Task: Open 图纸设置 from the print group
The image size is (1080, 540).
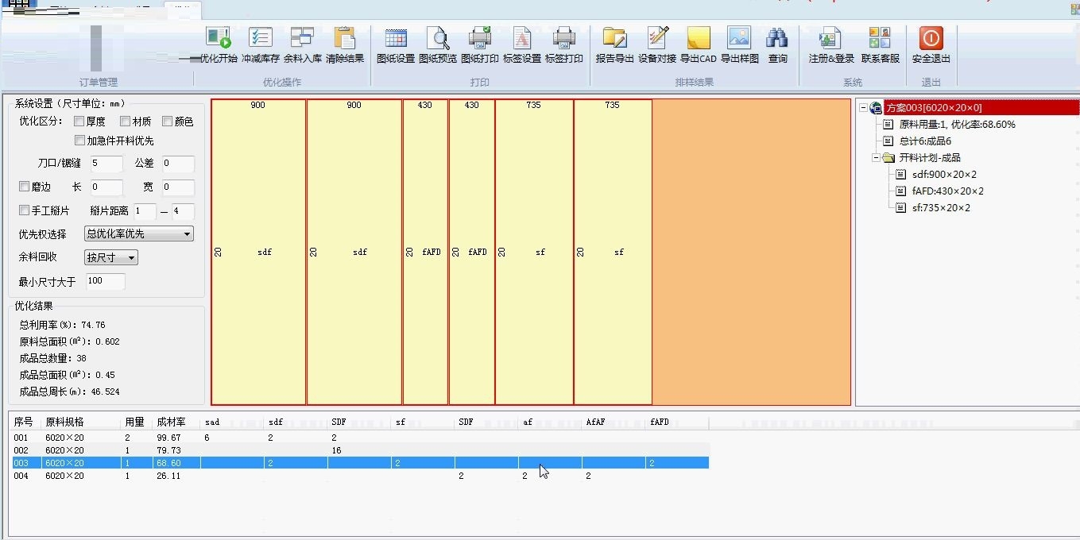Action: pyautogui.click(x=396, y=37)
